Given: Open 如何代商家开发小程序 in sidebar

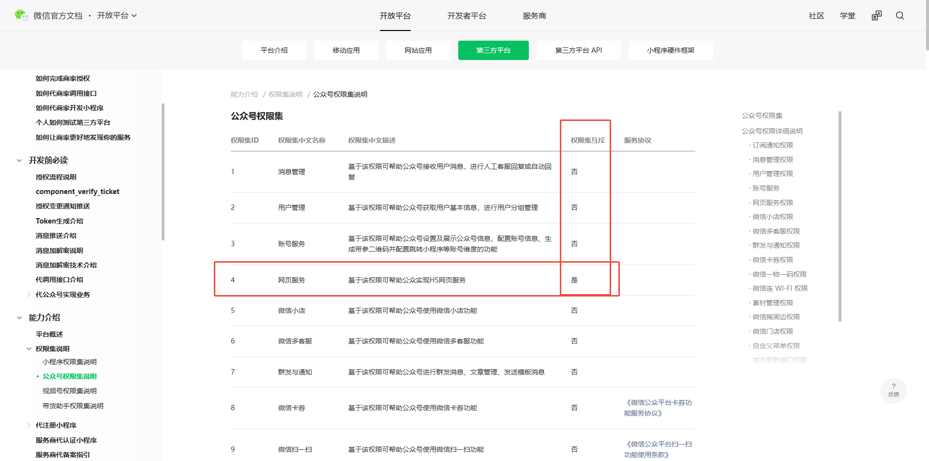Looking at the screenshot, I should tap(70, 108).
